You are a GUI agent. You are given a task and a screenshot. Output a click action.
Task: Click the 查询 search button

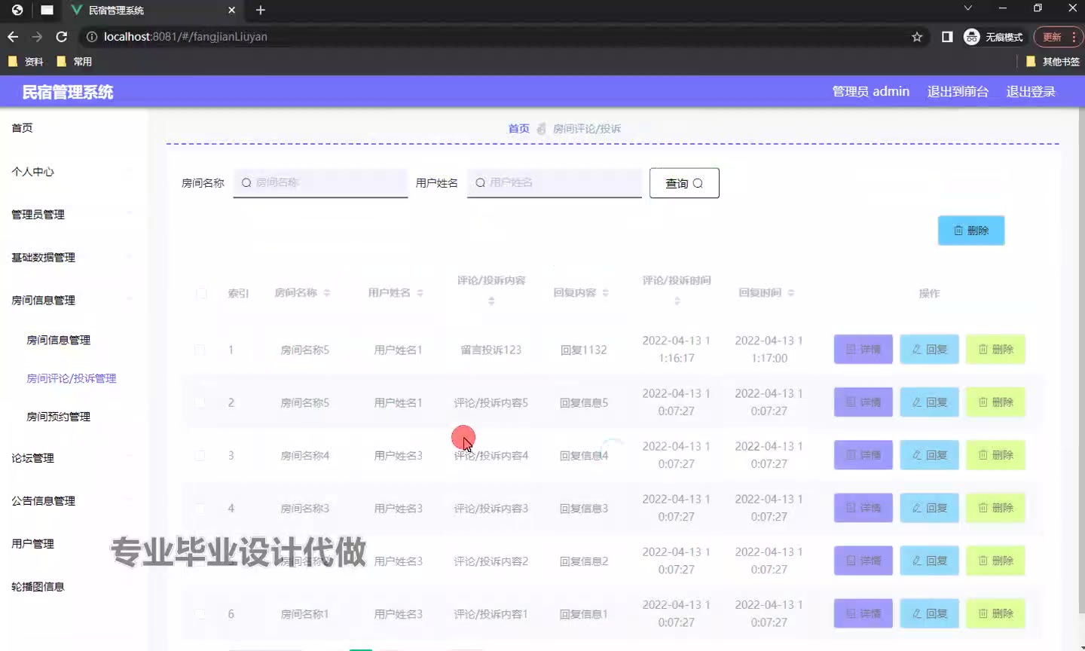pyautogui.click(x=684, y=183)
